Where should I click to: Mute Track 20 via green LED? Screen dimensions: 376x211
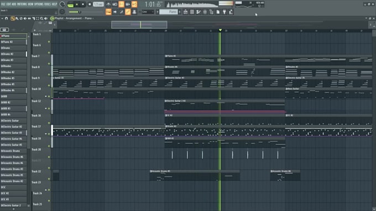(x=49, y=157)
